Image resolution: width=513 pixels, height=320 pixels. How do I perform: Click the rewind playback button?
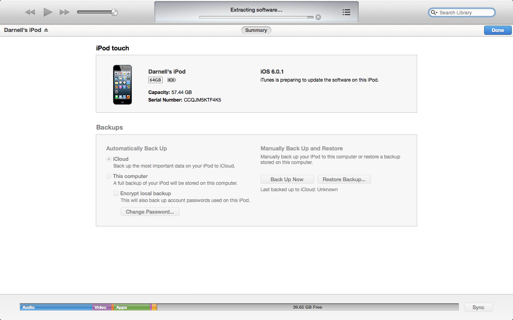(x=30, y=12)
